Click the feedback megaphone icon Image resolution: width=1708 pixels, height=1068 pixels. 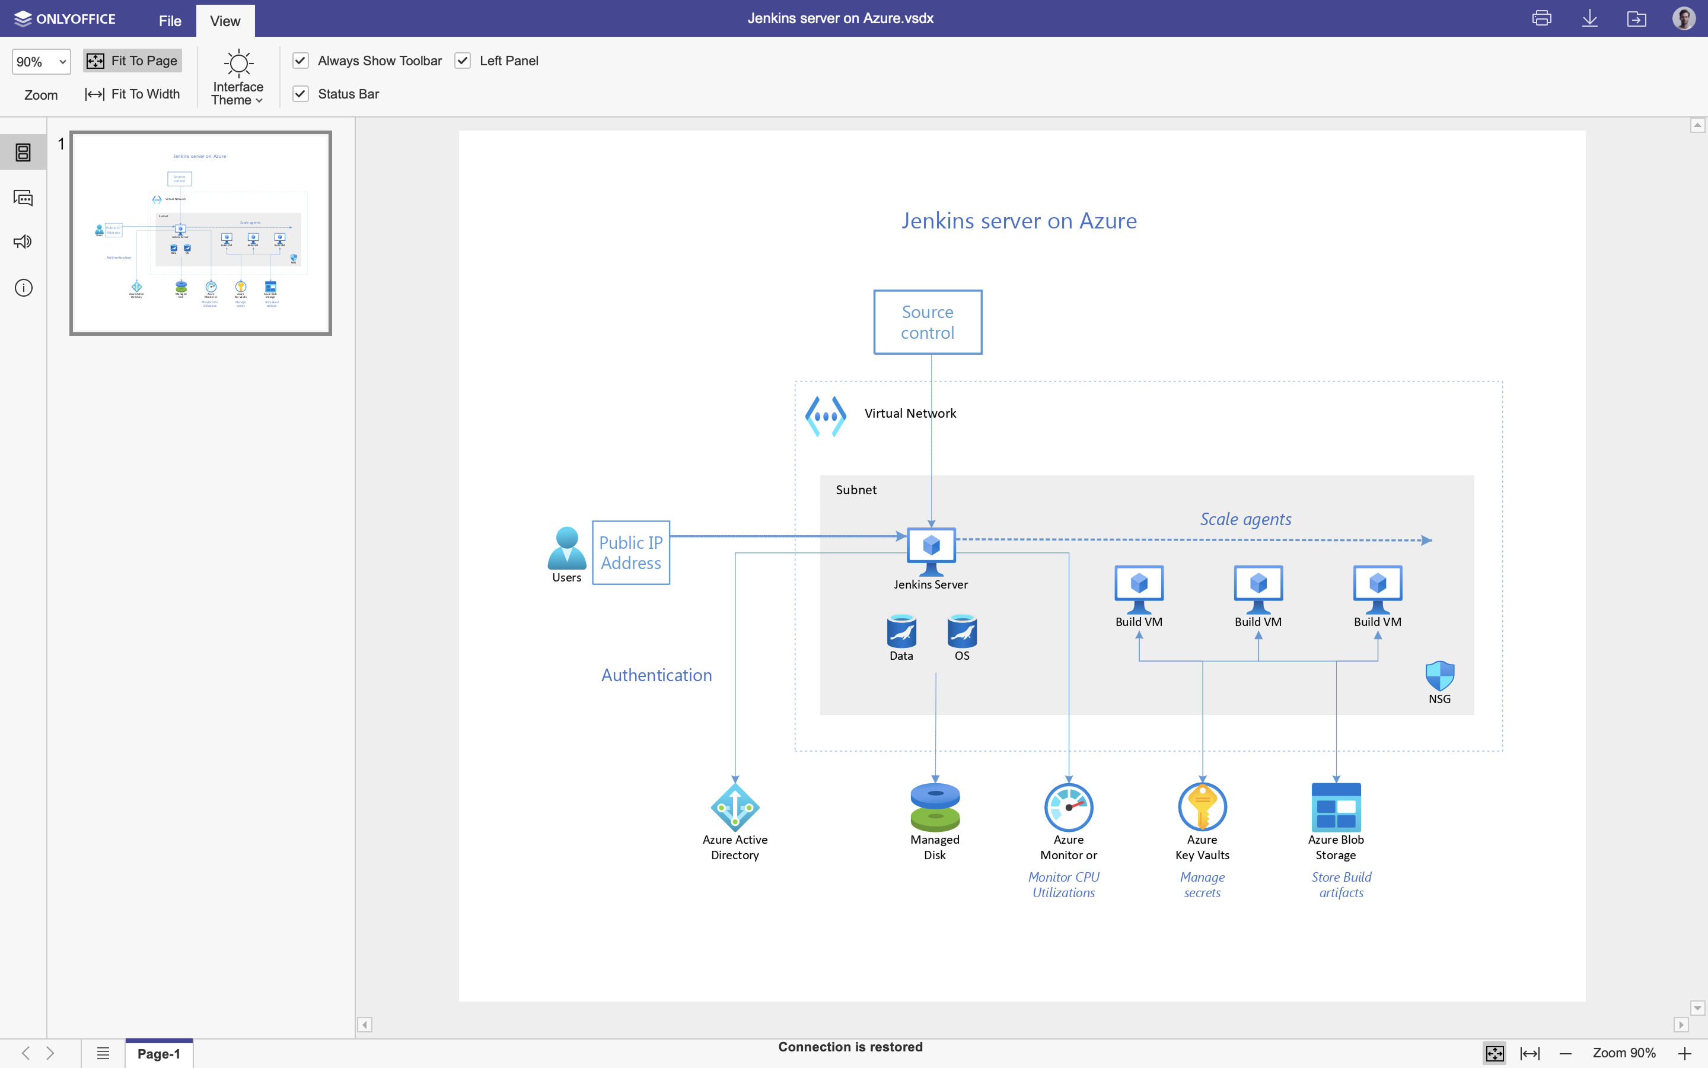click(23, 242)
